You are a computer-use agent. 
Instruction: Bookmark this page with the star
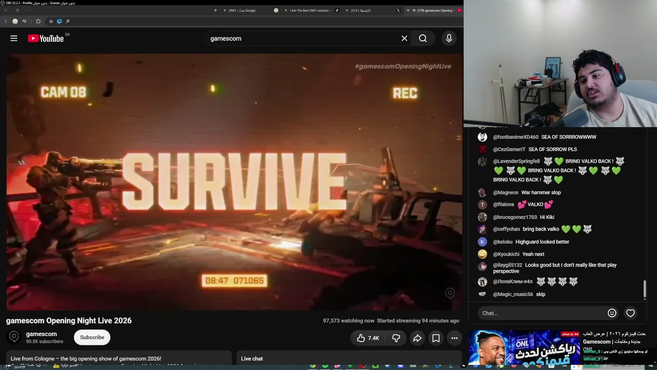(x=51, y=21)
